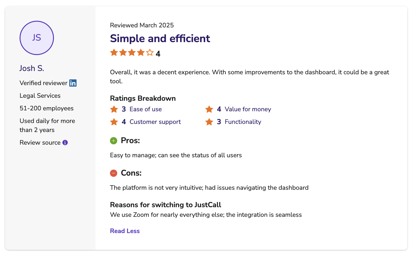Click the Functionality star icon
Image resolution: width=414 pixels, height=255 pixels.
click(209, 122)
